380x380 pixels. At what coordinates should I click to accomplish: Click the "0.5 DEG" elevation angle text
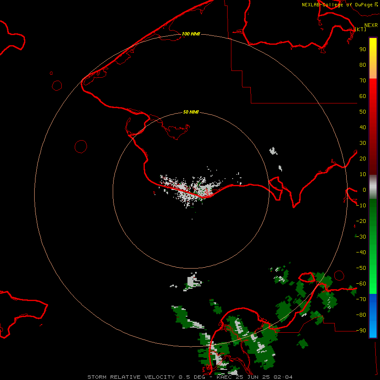tap(192, 377)
